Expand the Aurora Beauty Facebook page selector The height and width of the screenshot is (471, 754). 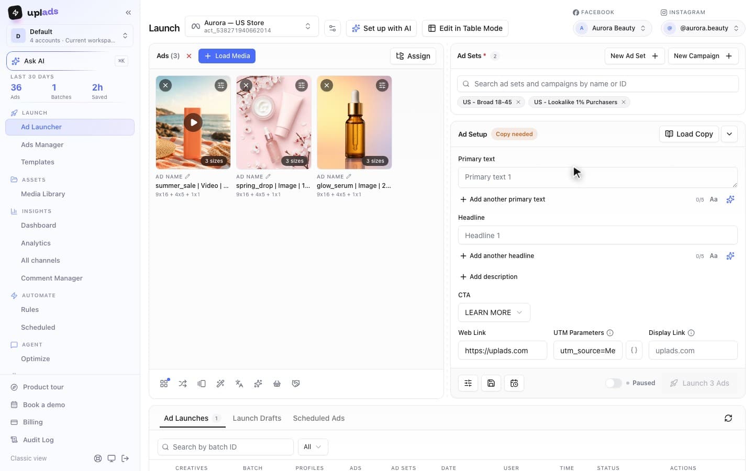(x=613, y=28)
